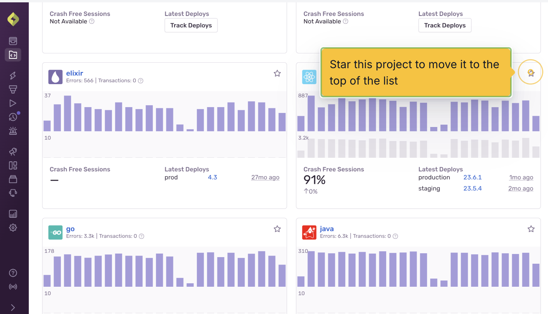Open Dashboards from the sidebar

tap(13, 166)
